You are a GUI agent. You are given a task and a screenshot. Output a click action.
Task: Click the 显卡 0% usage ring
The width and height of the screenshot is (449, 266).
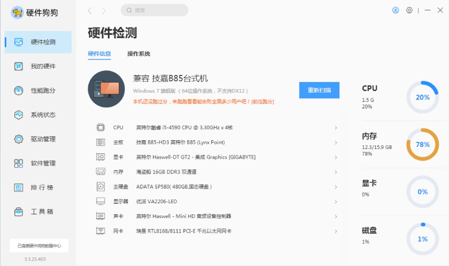(x=422, y=192)
